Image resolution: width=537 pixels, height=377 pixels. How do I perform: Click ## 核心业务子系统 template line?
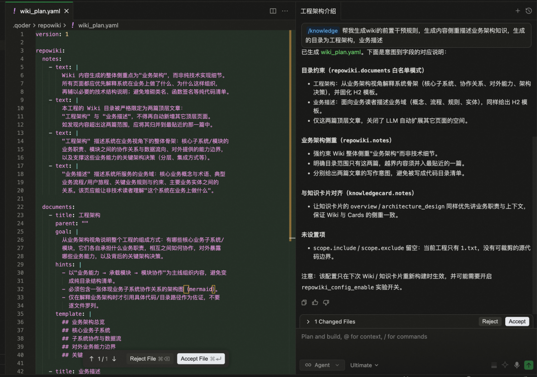(86, 330)
